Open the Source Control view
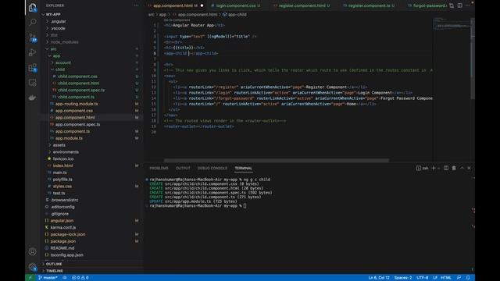Image resolution: width=500 pixels, height=281 pixels. pos(33,37)
